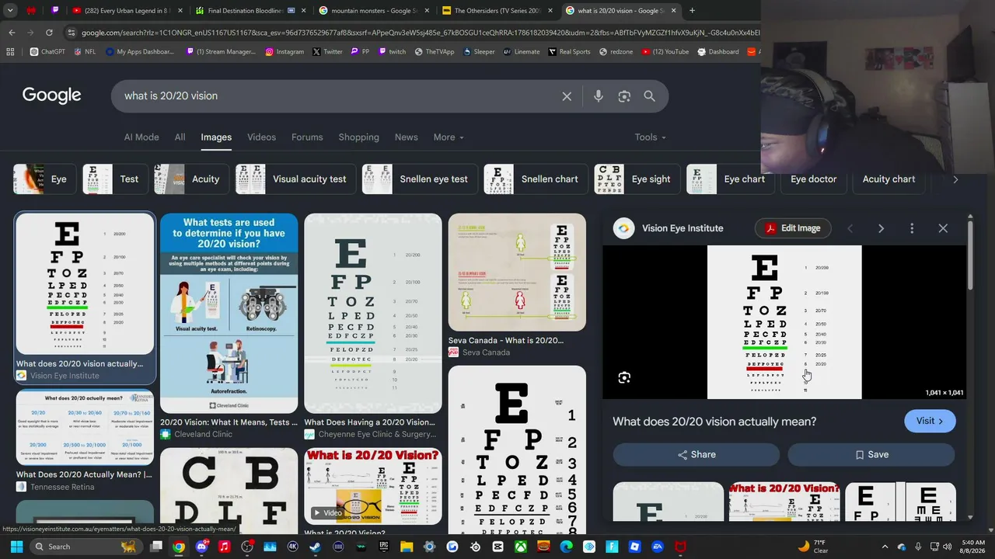Select the Shopping results tab
This screenshot has height=559, width=995.
pos(358,137)
